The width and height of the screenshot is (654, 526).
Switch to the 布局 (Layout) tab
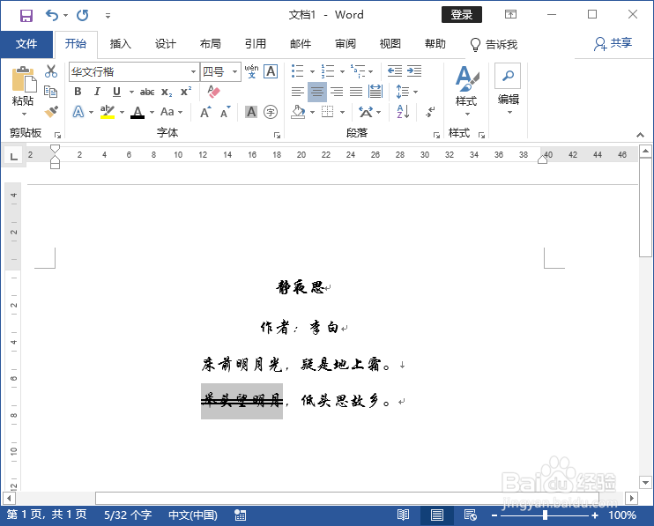pos(210,44)
